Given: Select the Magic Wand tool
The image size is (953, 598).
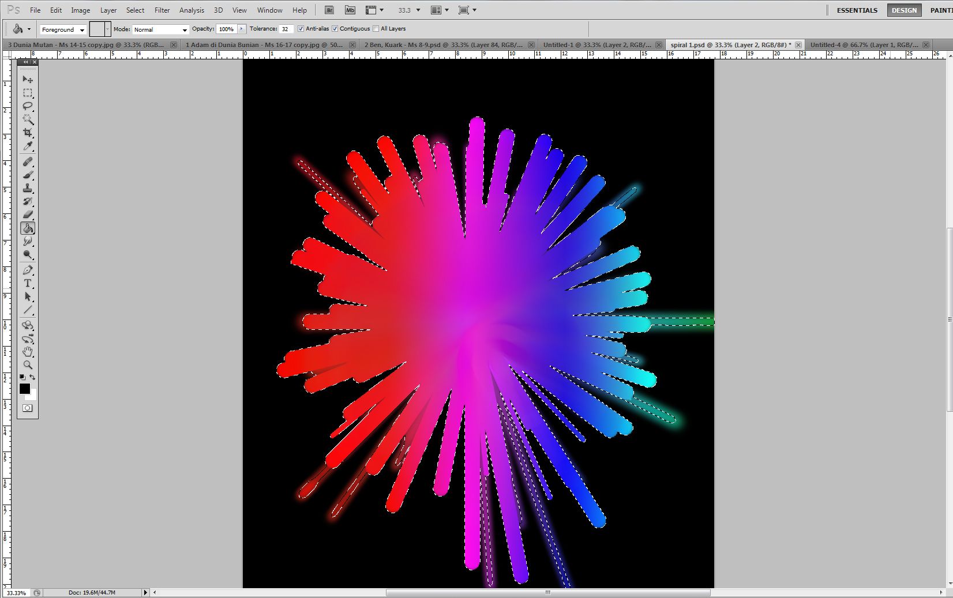Looking at the screenshot, I should pyautogui.click(x=27, y=119).
